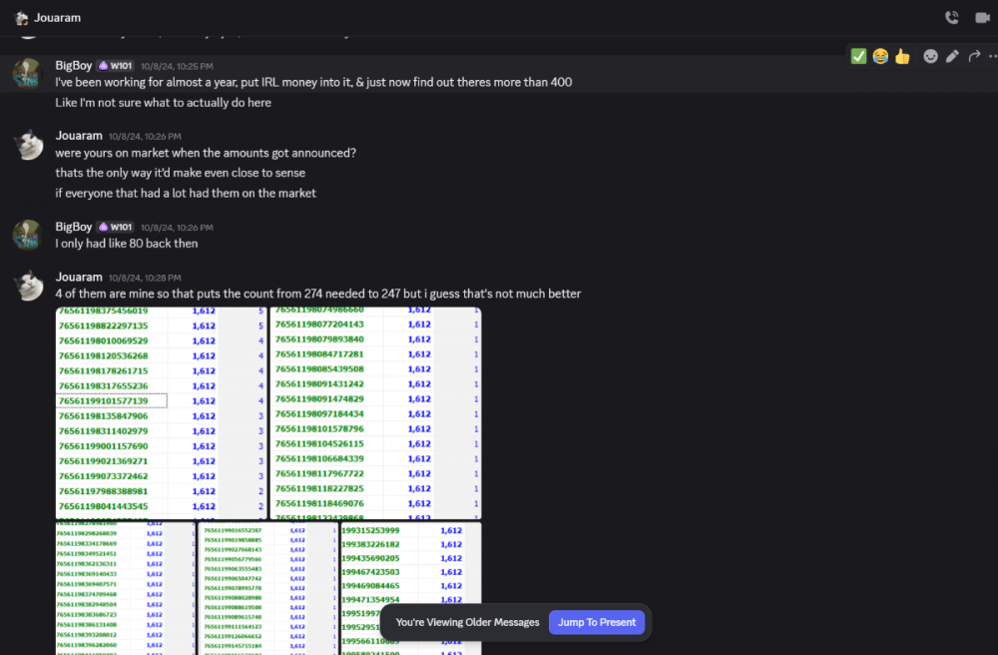Click the W101 tag badge beside BigBoy
The height and width of the screenshot is (655, 998).
pos(116,65)
